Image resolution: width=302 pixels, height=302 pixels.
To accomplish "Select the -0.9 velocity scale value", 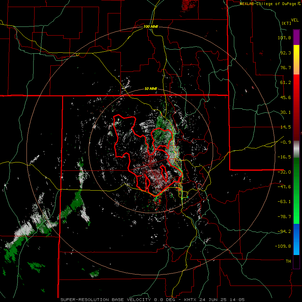I will (x=286, y=142).
